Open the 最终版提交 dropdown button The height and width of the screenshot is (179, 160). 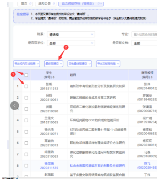click(x=54, y=64)
